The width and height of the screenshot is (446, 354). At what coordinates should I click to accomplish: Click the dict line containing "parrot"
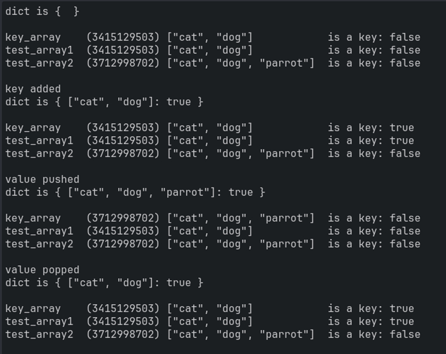[x=135, y=192]
